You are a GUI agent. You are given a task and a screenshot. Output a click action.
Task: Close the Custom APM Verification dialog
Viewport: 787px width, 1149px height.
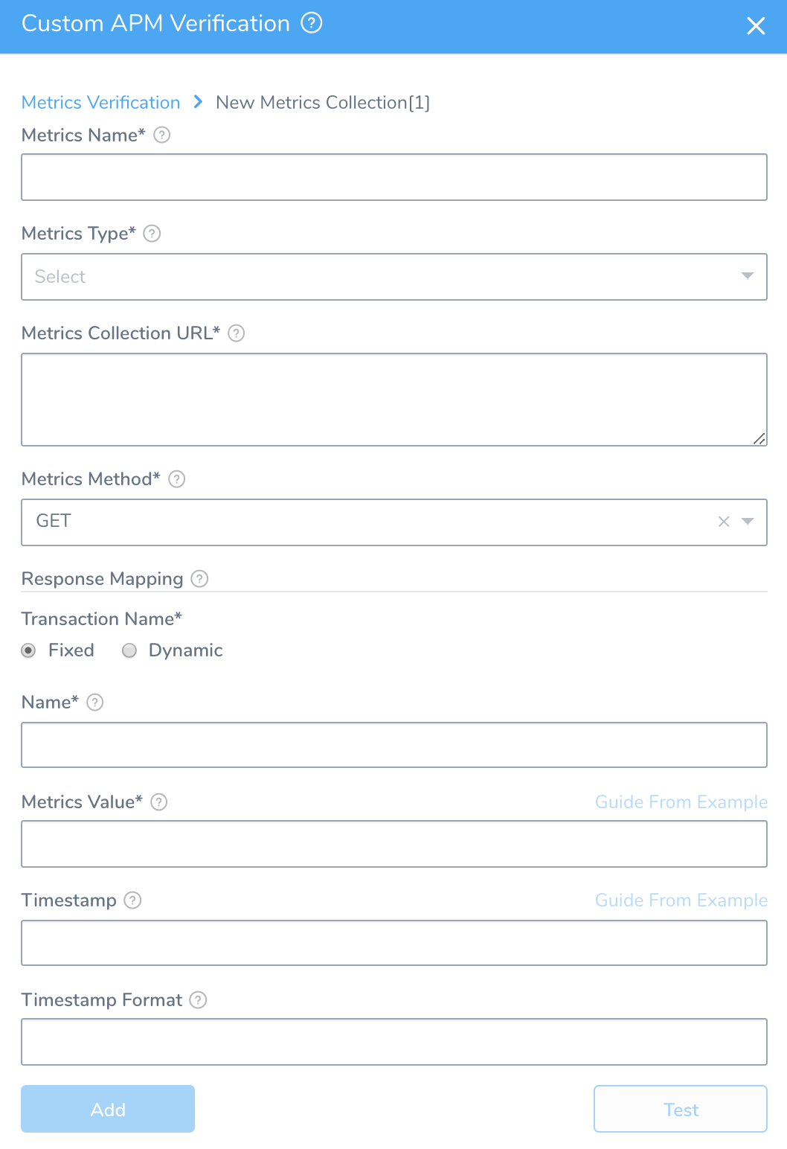[x=756, y=26]
